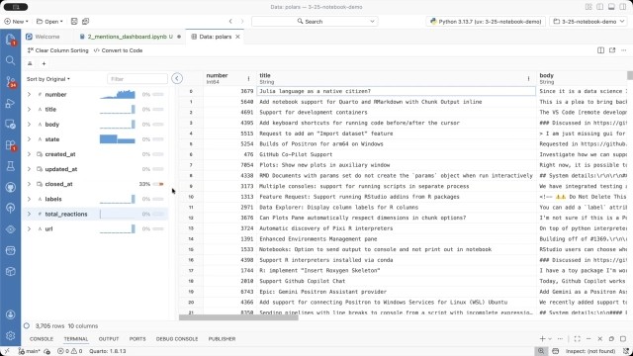The height and width of the screenshot is (356, 633).
Task: Click the Save All icon in toolbar
Action: tap(86, 22)
